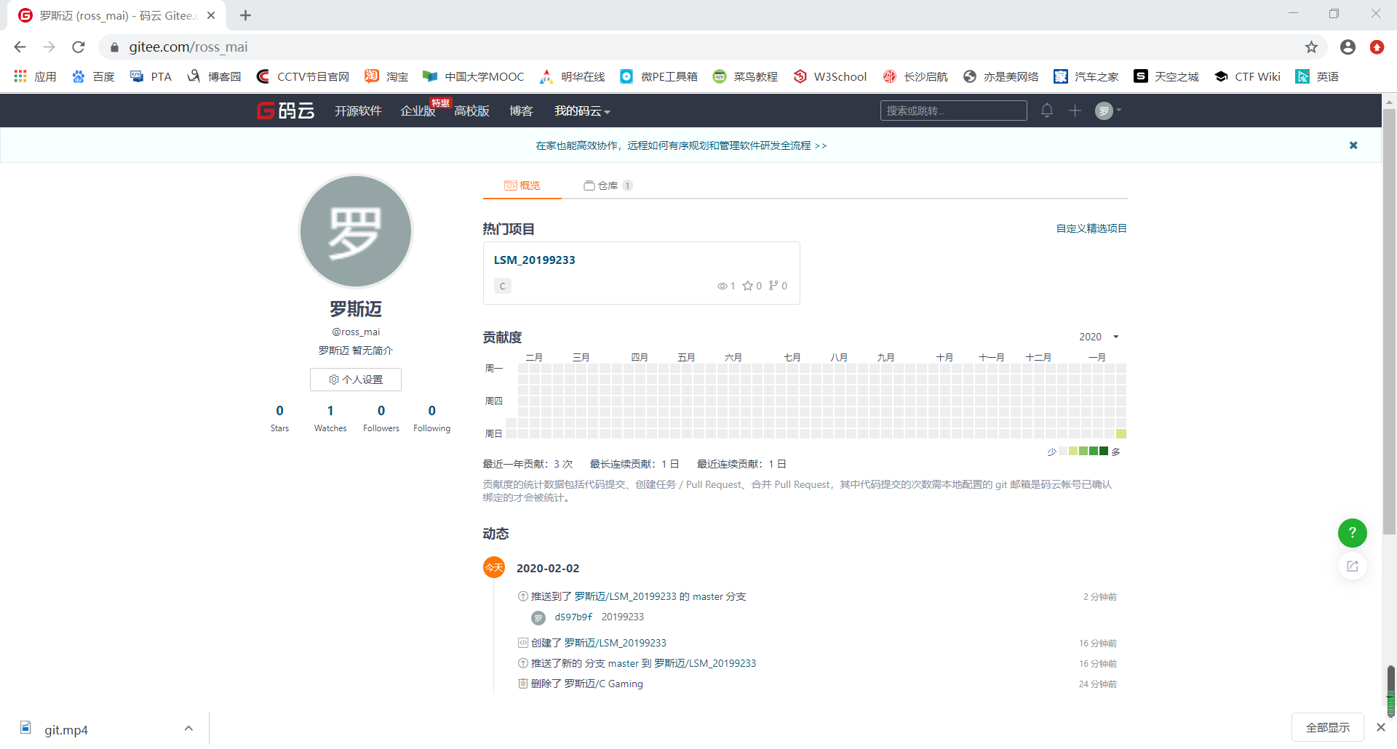
Task: Open 博客 in the navbar
Action: coord(521,111)
